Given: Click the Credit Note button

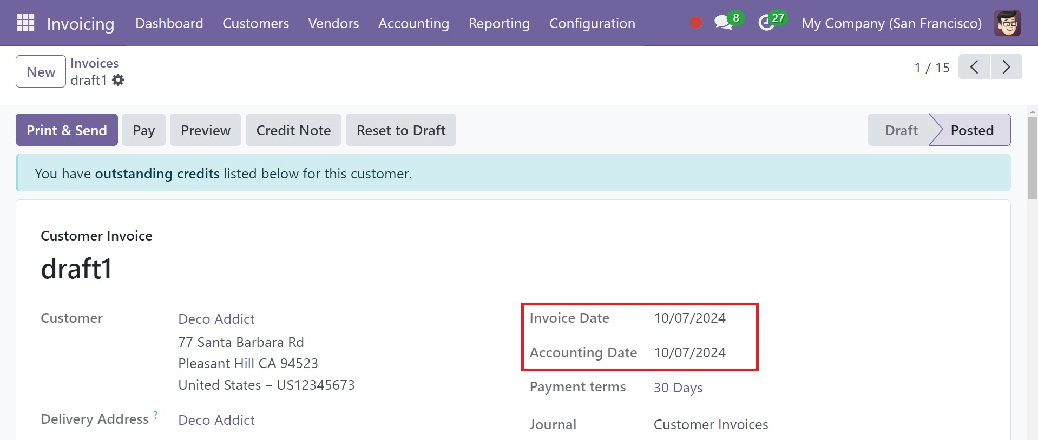Looking at the screenshot, I should pos(293,130).
